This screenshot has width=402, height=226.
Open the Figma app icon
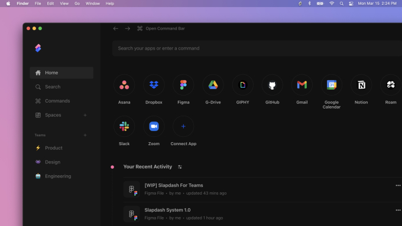(183, 85)
